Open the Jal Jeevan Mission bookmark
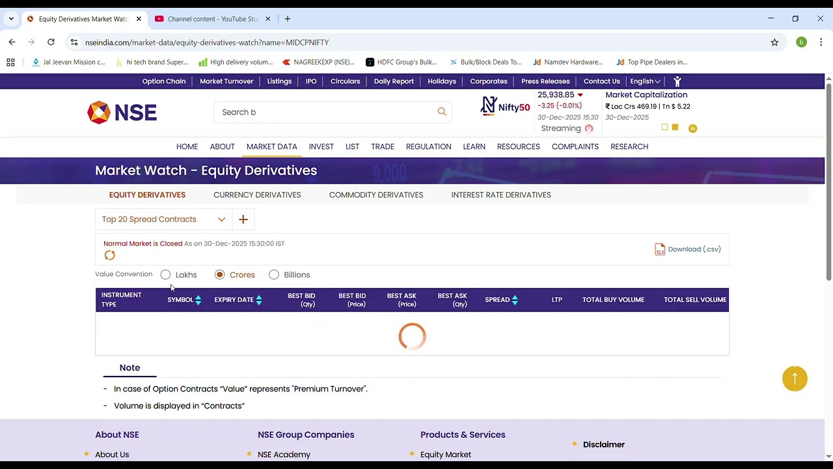 tap(68, 63)
